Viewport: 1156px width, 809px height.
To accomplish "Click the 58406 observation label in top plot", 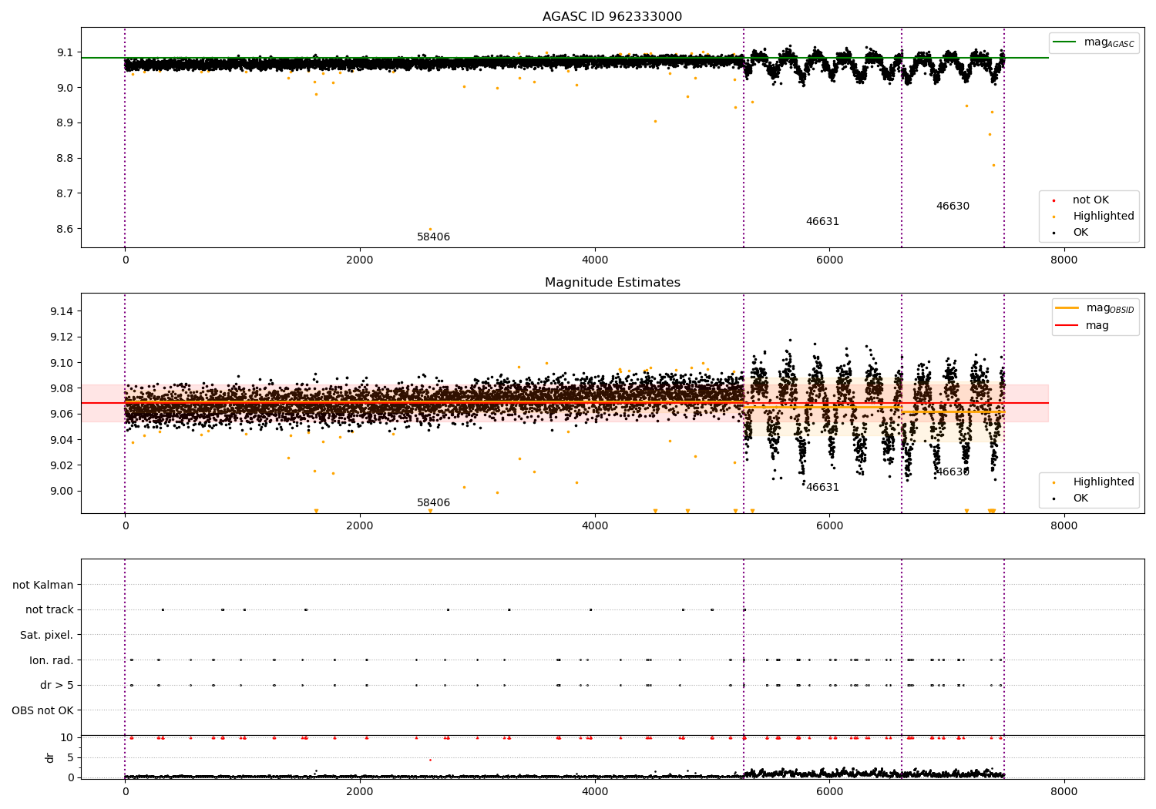I will click(433, 237).
